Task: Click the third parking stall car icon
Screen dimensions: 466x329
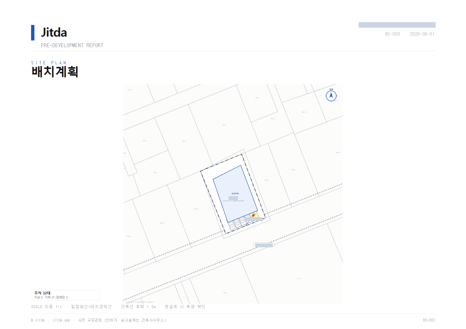Action: pos(242,220)
